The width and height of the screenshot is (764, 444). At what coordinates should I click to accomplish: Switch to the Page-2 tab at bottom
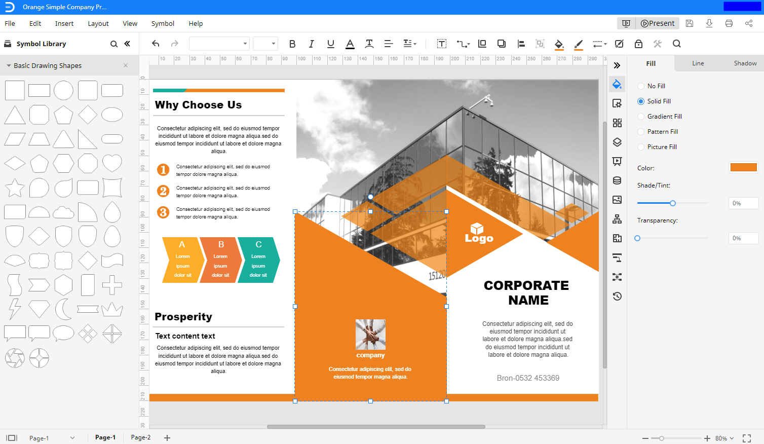pos(140,437)
